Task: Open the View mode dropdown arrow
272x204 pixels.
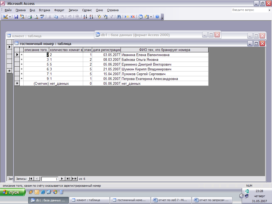Action: (x=10, y=17)
